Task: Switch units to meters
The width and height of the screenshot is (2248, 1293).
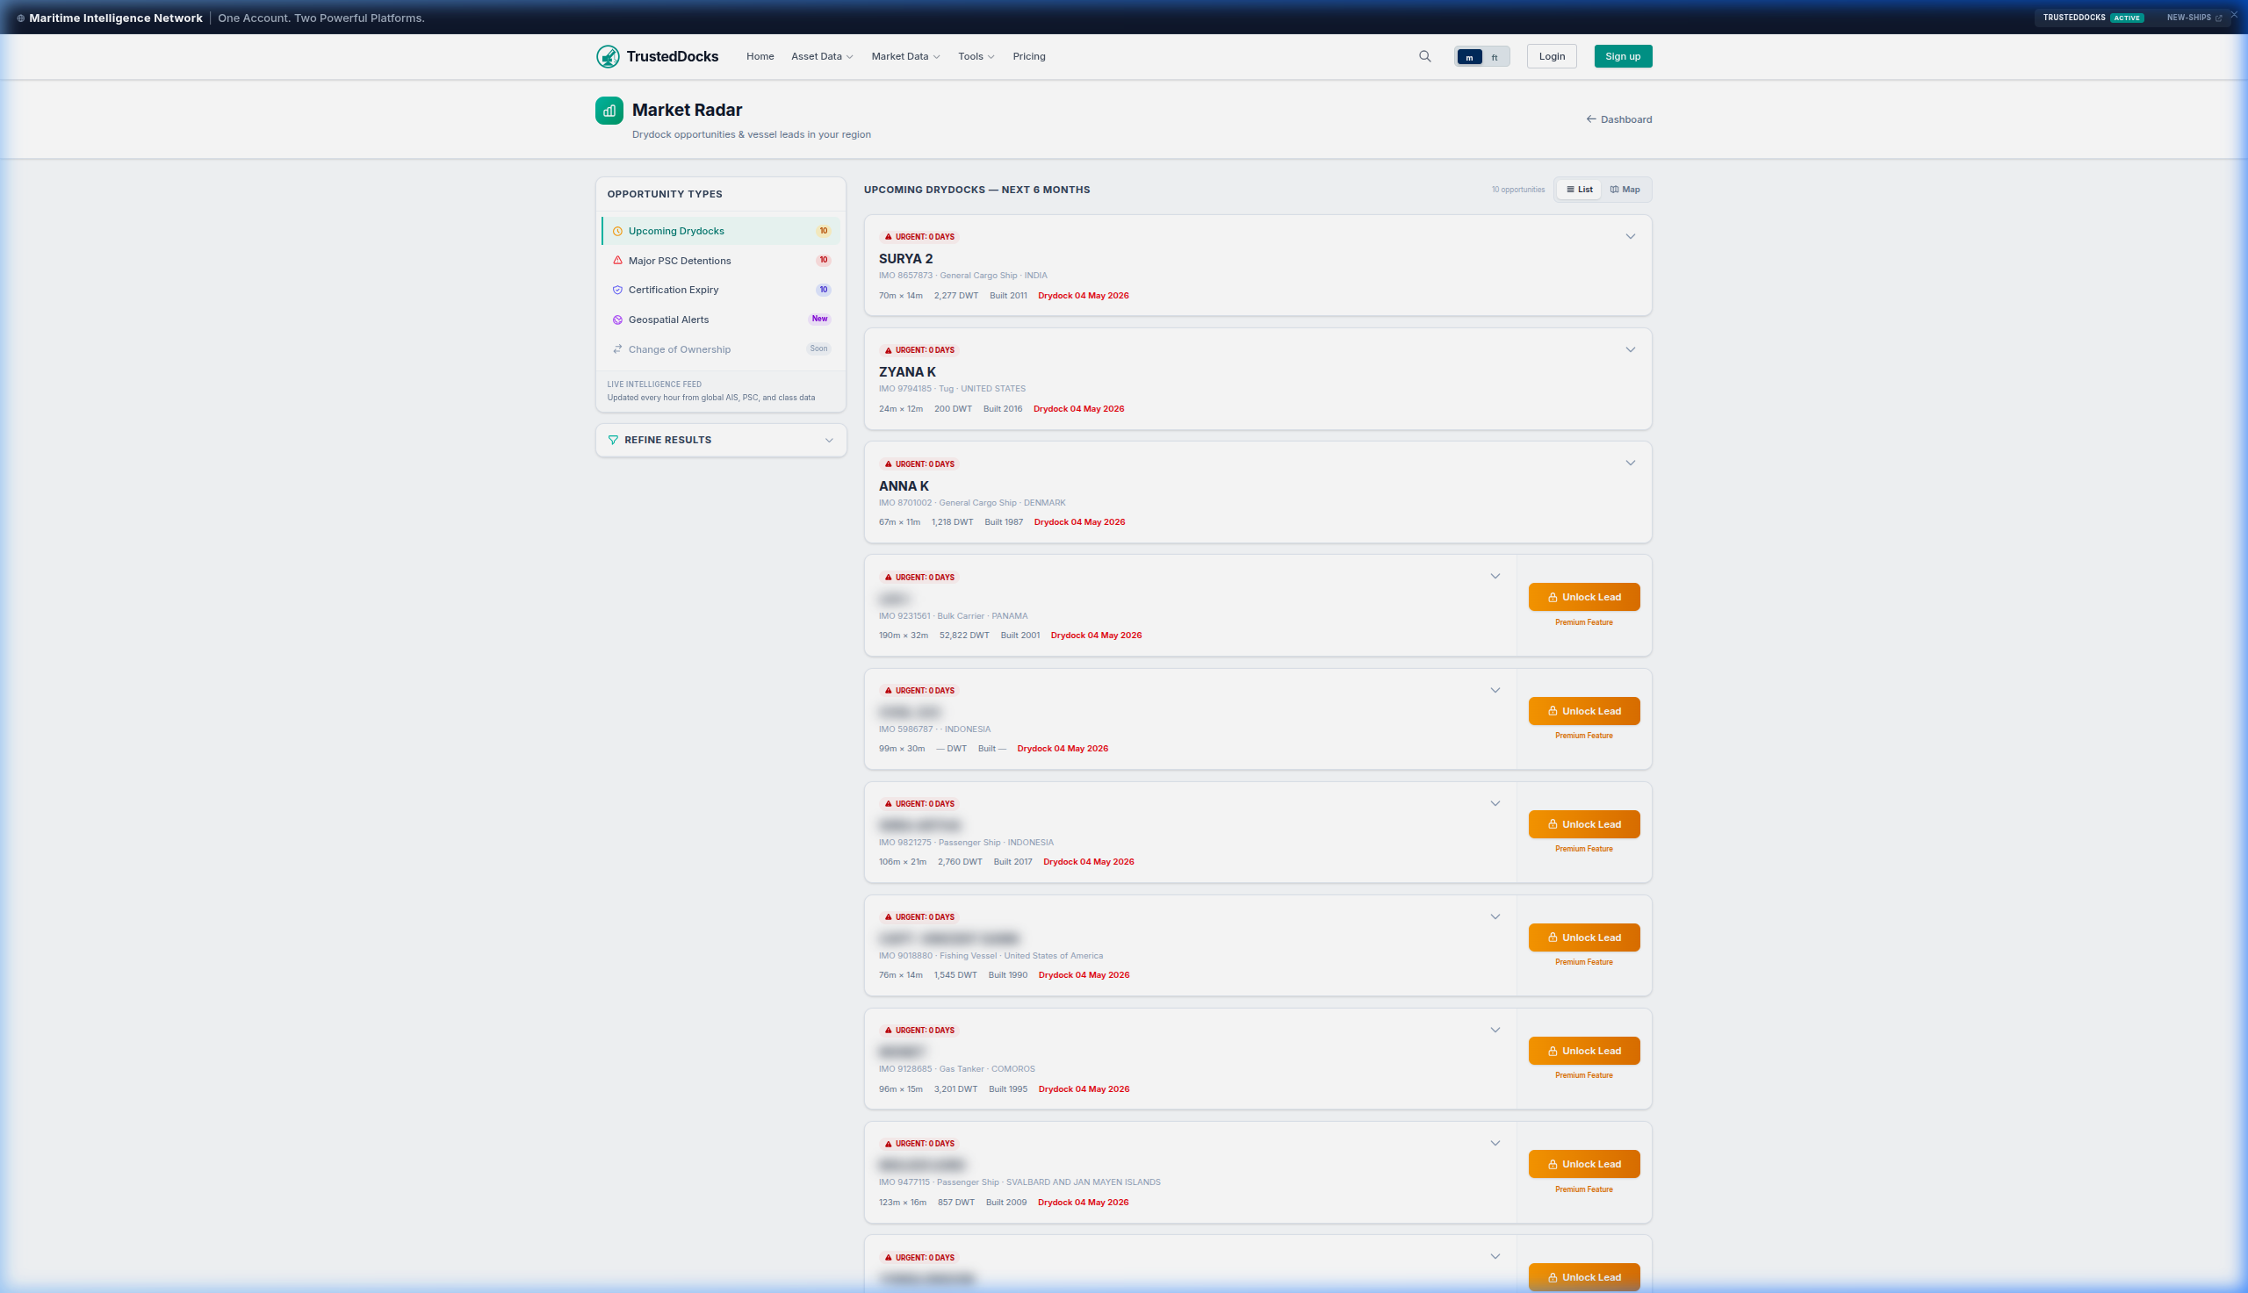Action: tap(1469, 57)
